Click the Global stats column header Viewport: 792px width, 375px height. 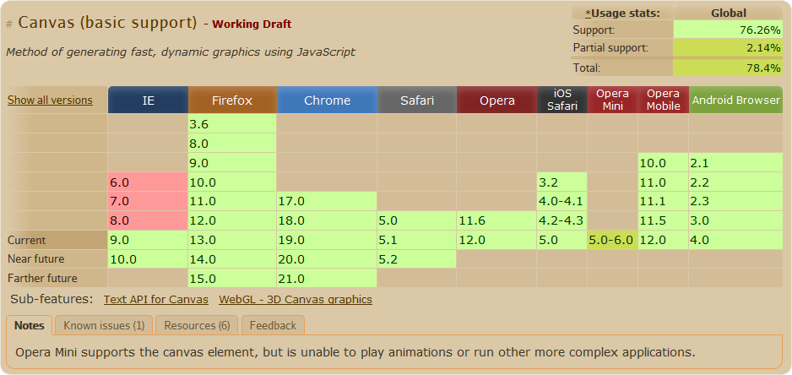click(x=729, y=14)
